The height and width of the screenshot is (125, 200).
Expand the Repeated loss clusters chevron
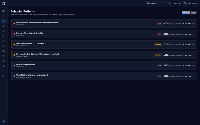pos(193,34)
